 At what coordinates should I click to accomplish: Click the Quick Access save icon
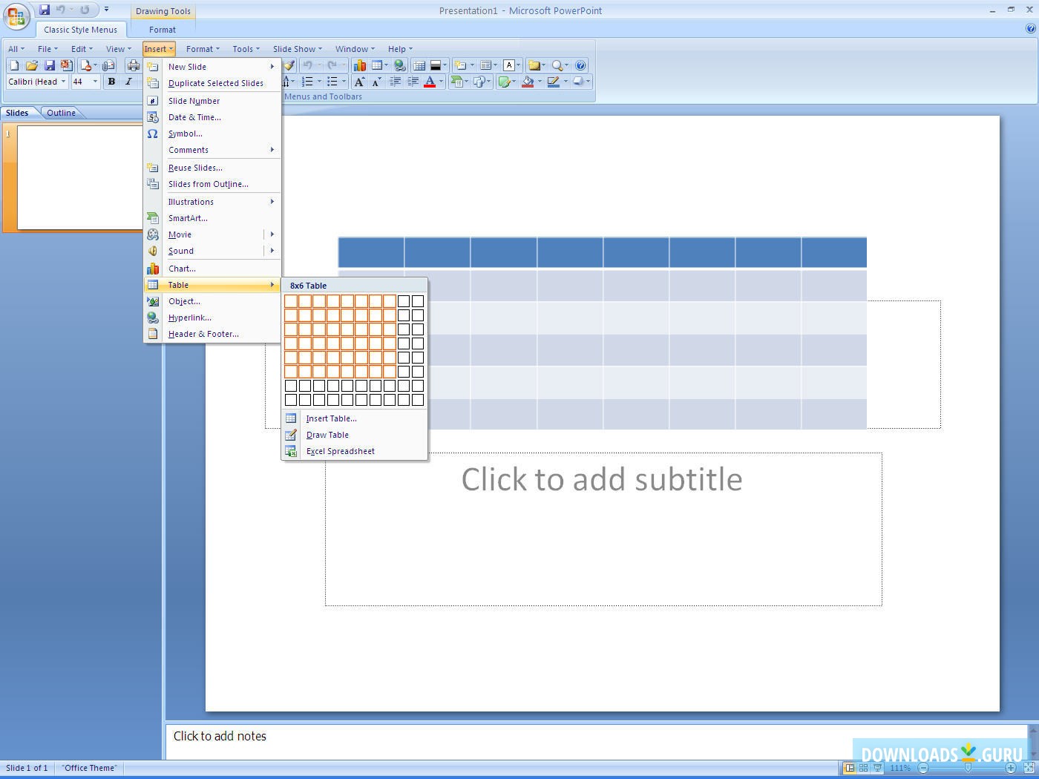coord(45,10)
